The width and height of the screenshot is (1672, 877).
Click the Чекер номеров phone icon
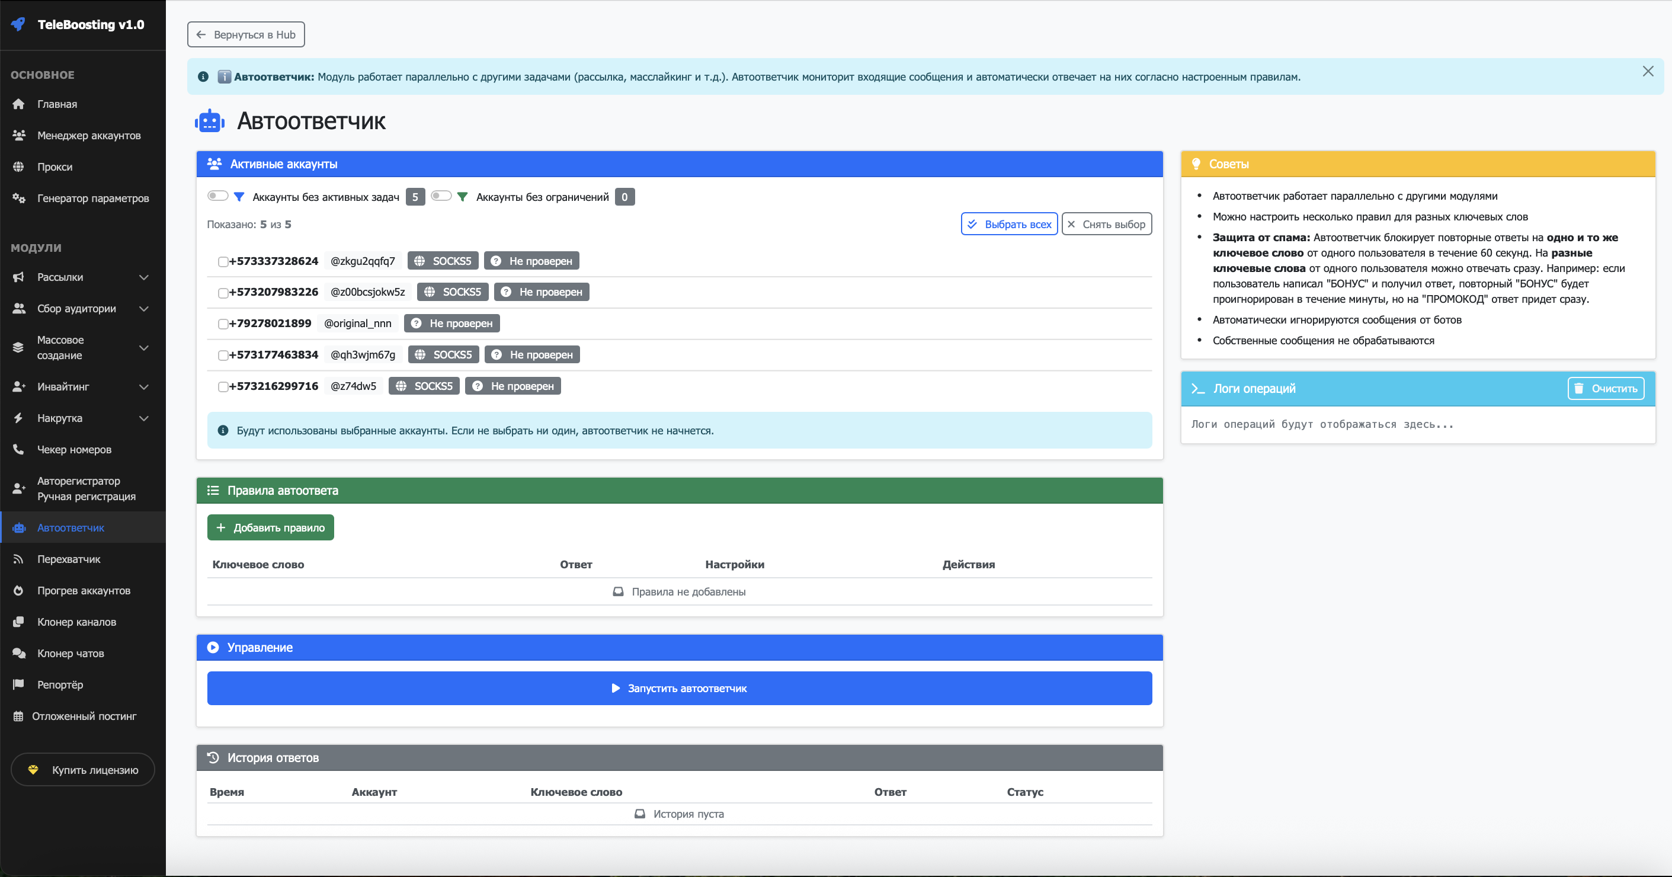click(x=18, y=449)
